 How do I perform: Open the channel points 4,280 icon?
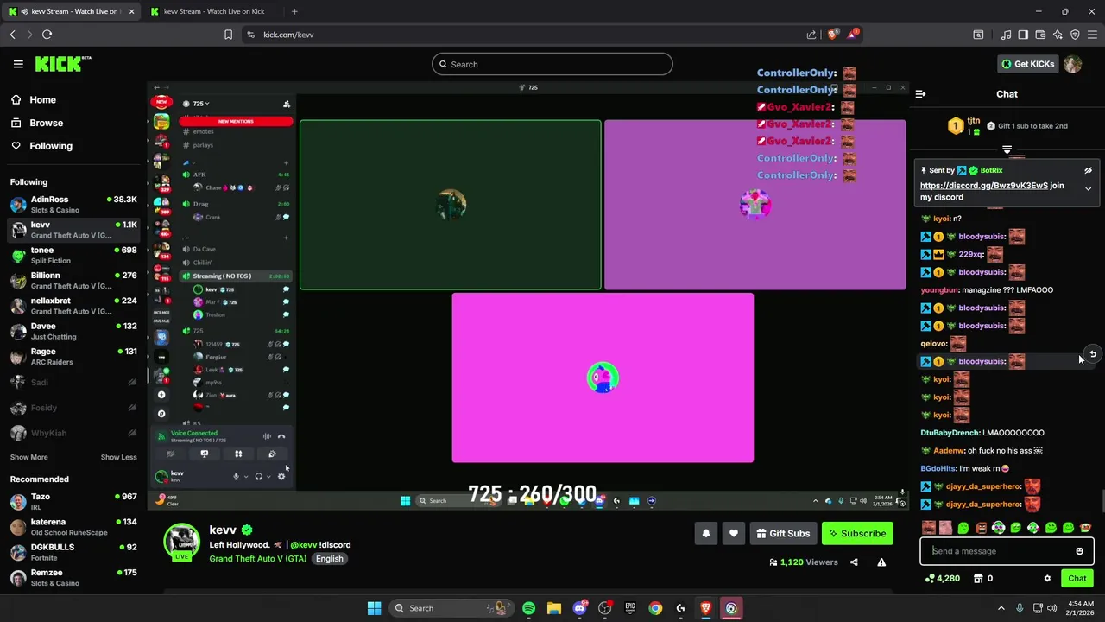tap(942, 578)
